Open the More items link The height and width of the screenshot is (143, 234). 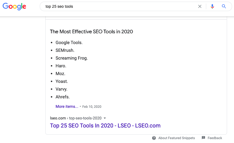click(x=67, y=106)
